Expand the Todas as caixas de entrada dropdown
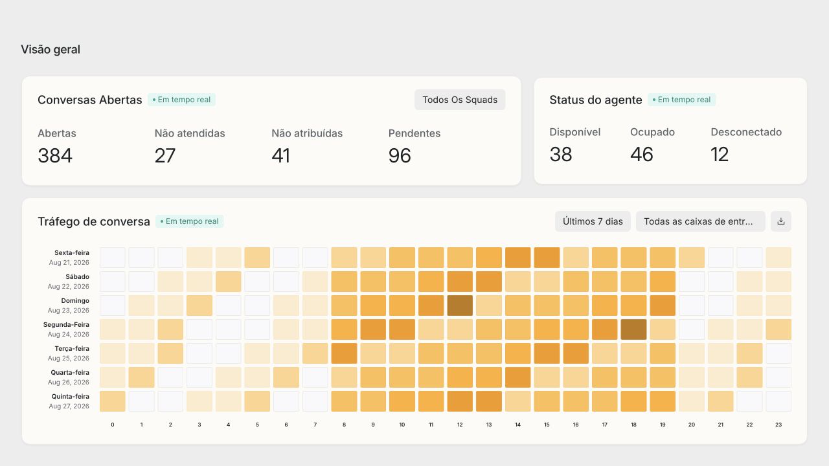The height and width of the screenshot is (466, 829). click(x=701, y=221)
